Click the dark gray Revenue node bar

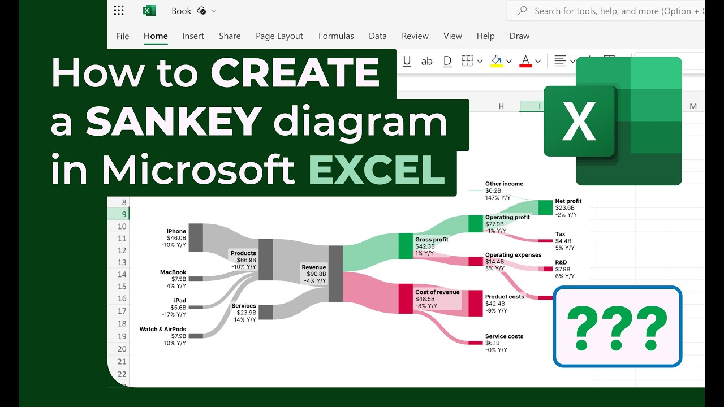click(335, 274)
